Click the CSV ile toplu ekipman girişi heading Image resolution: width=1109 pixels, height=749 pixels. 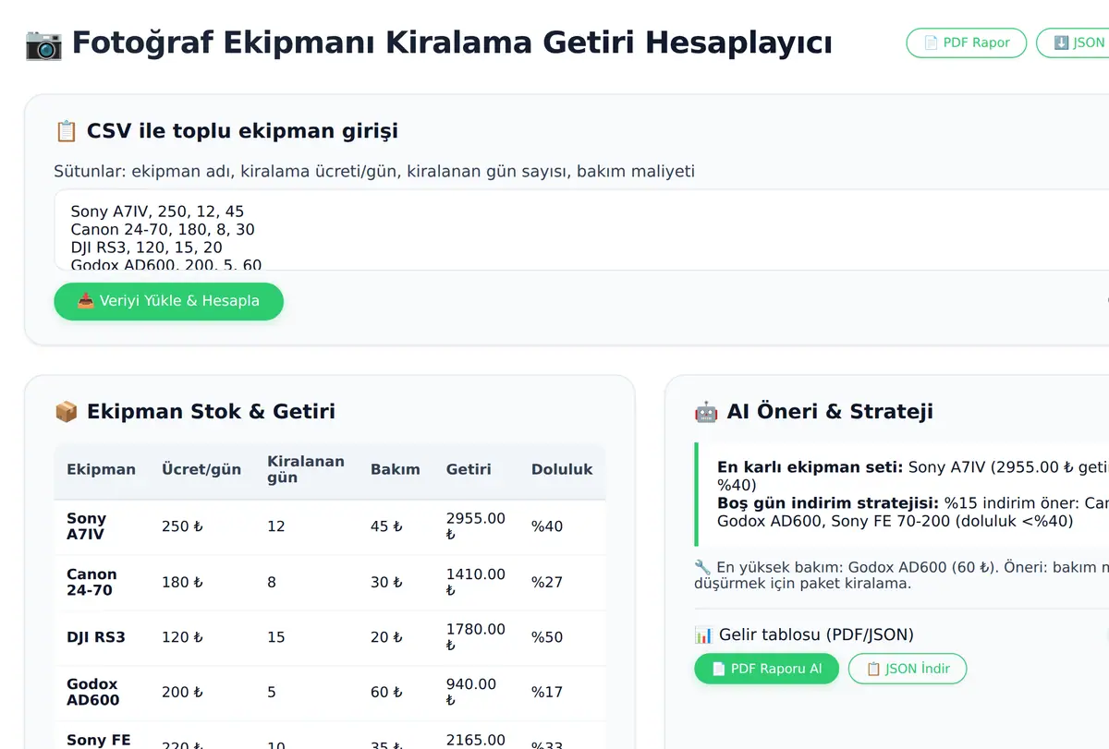pos(242,131)
